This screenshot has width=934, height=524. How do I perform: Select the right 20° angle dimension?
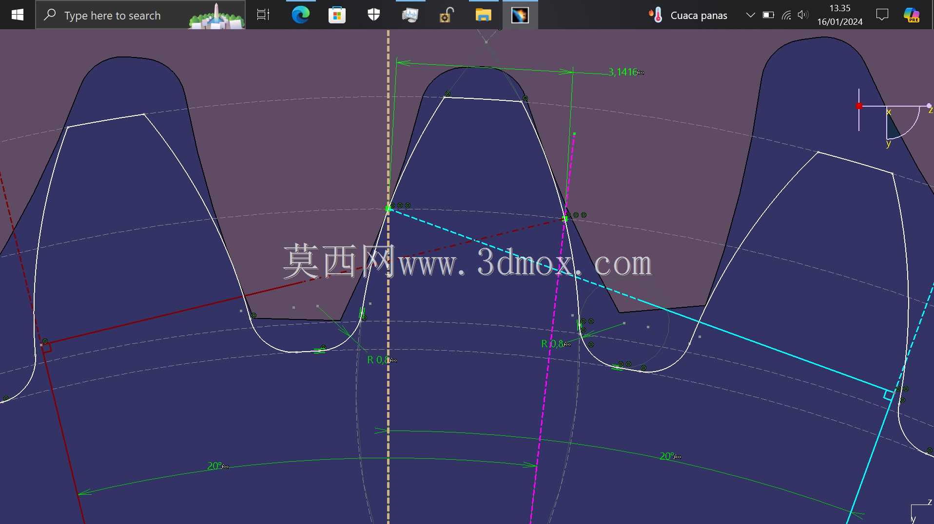[667, 456]
